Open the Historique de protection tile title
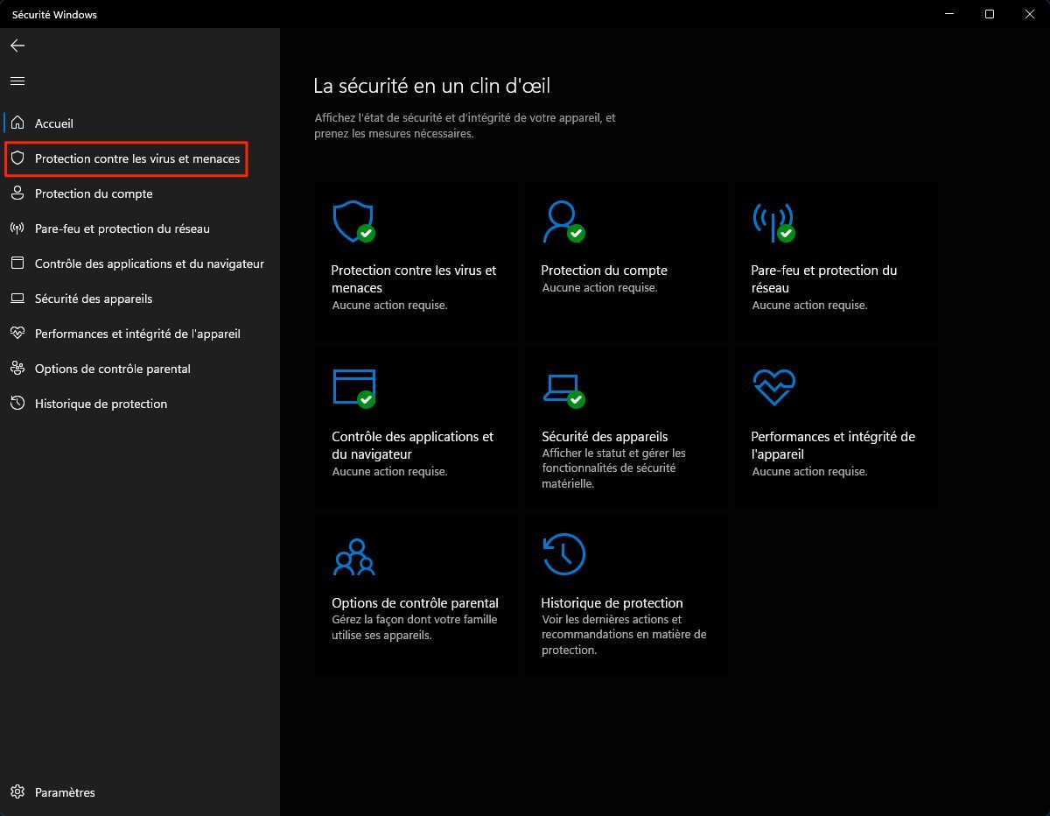 [612, 602]
